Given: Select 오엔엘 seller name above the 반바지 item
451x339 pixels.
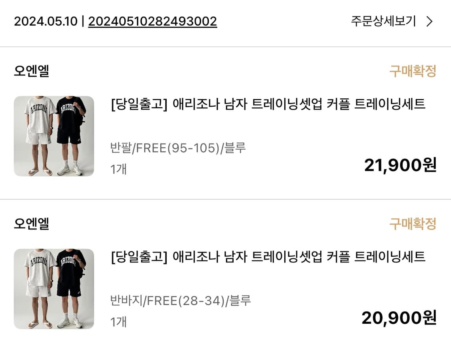Looking at the screenshot, I should tap(31, 224).
